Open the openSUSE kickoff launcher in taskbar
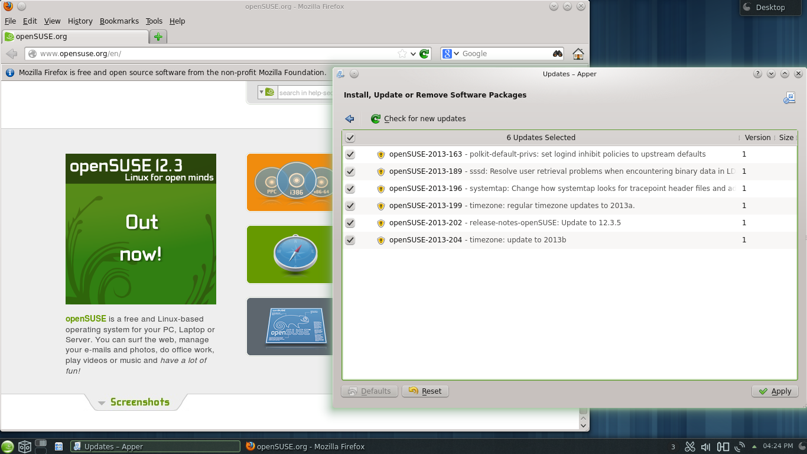 pos(8,447)
